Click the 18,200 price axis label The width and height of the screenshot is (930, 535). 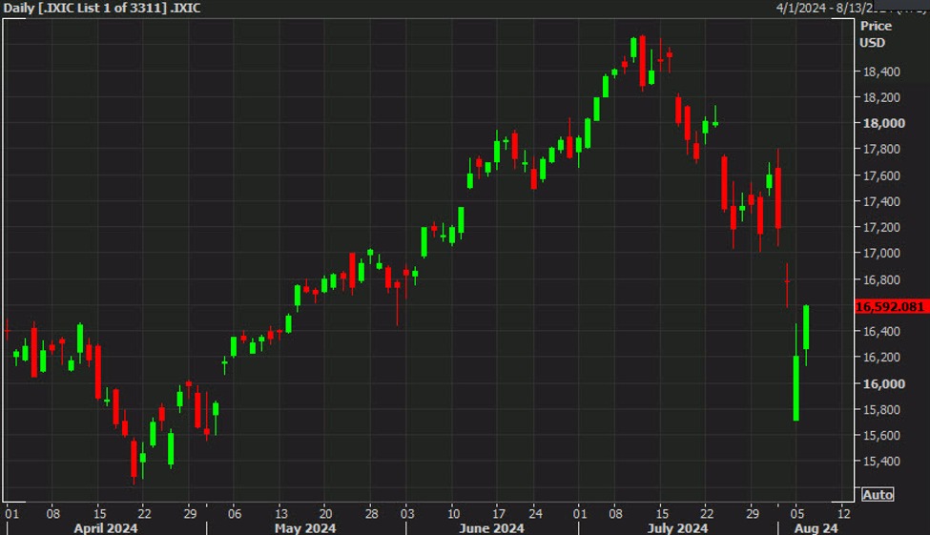[x=880, y=98]
